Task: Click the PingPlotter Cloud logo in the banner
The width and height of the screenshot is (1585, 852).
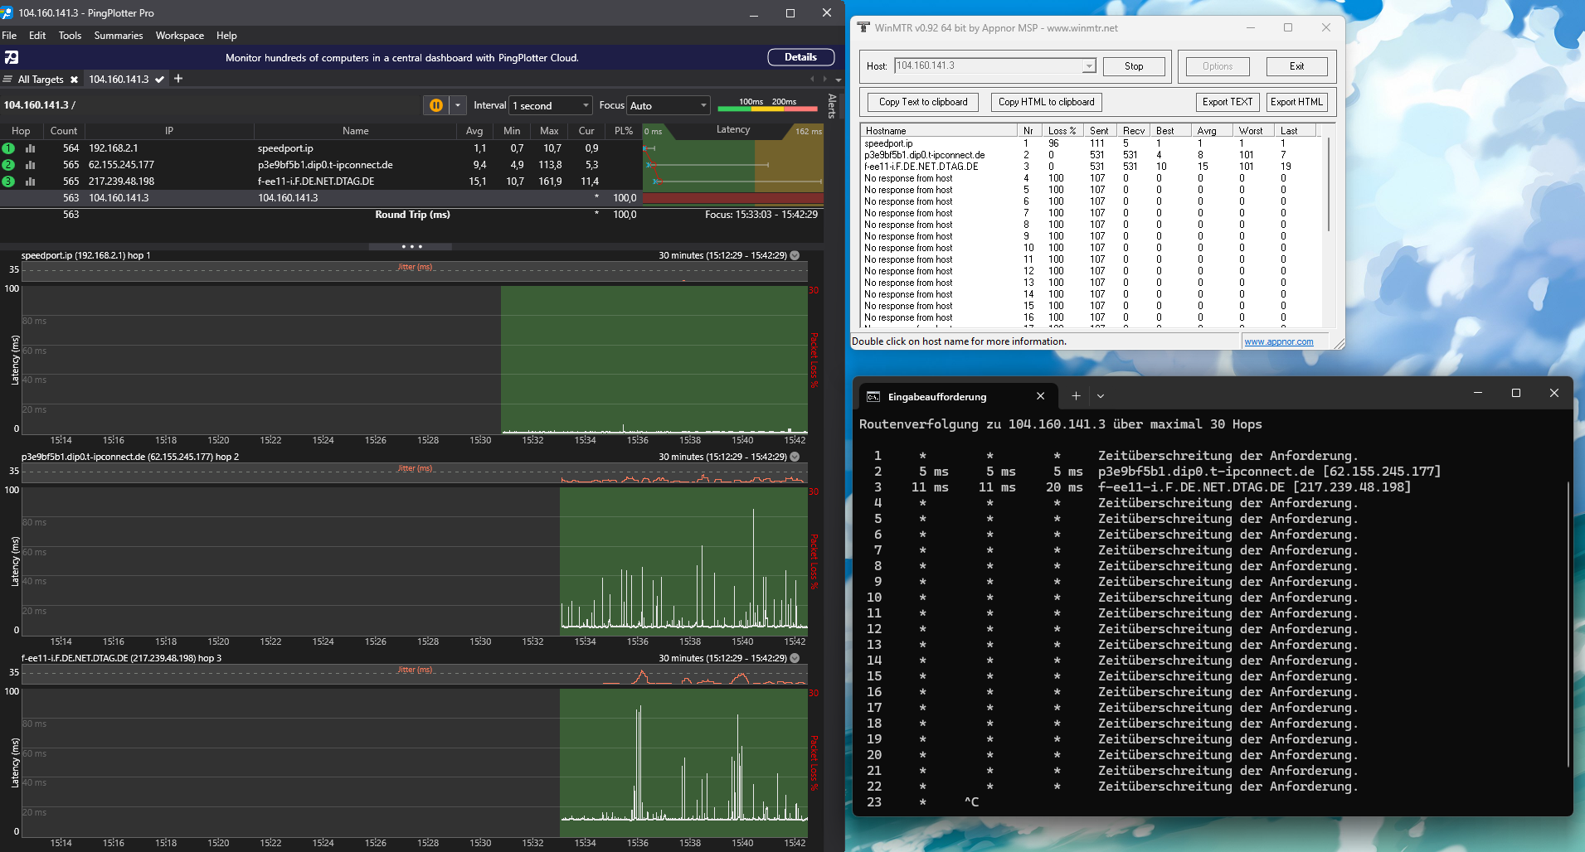Action: (x=12, y=57)
